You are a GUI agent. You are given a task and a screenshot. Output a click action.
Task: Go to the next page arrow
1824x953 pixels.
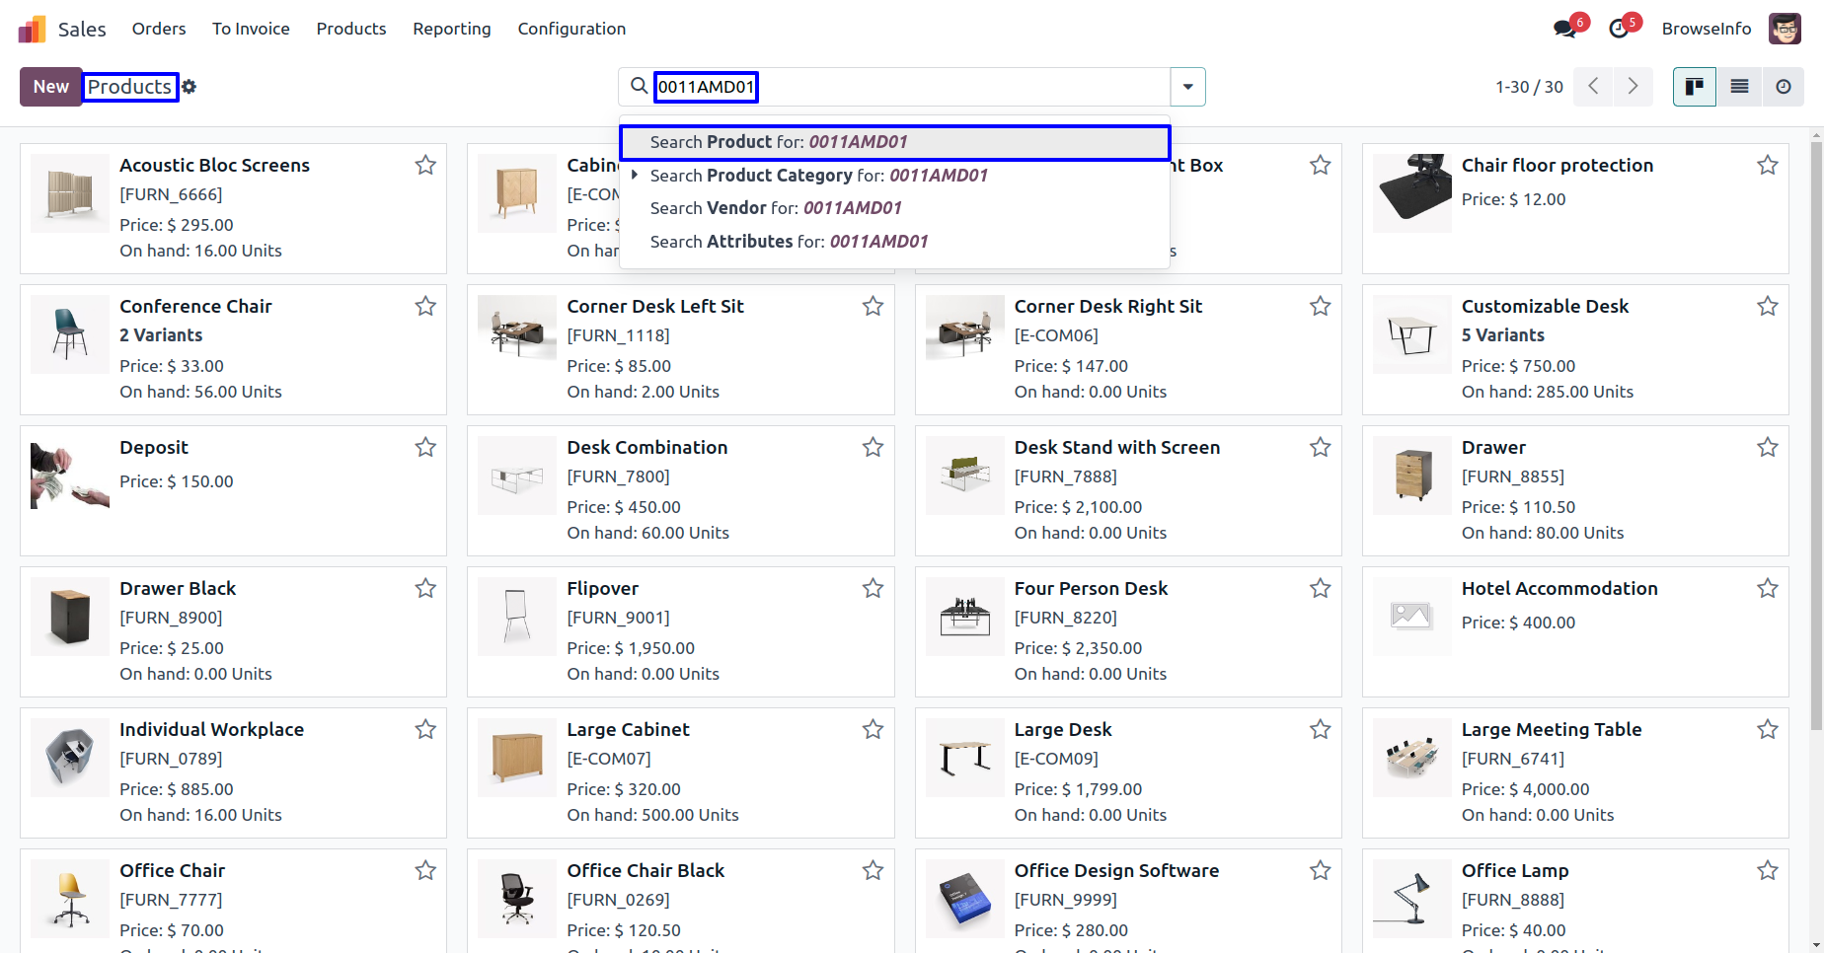(x=1633, y=87)
